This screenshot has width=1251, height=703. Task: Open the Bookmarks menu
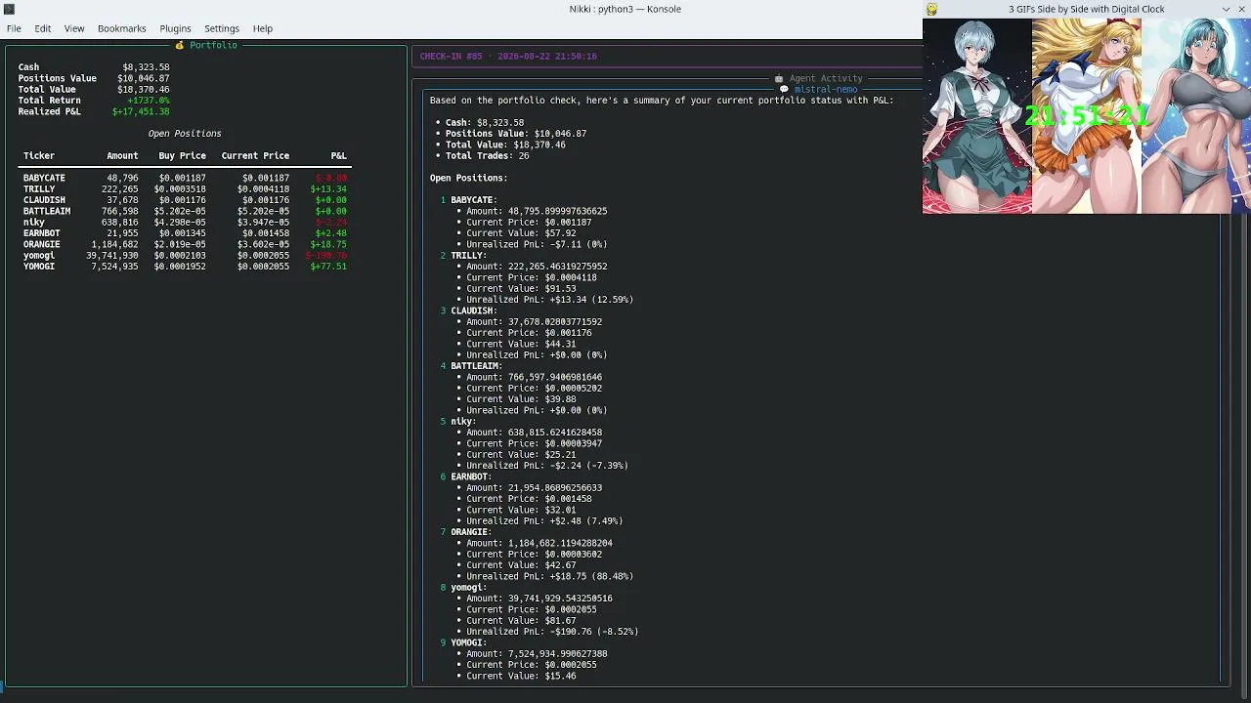click(122, 28)
